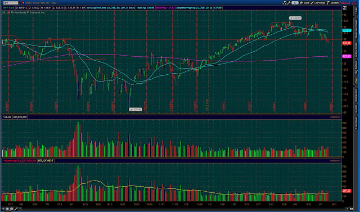
Task: Open the Trade side tab
Action: click(356, 10)
